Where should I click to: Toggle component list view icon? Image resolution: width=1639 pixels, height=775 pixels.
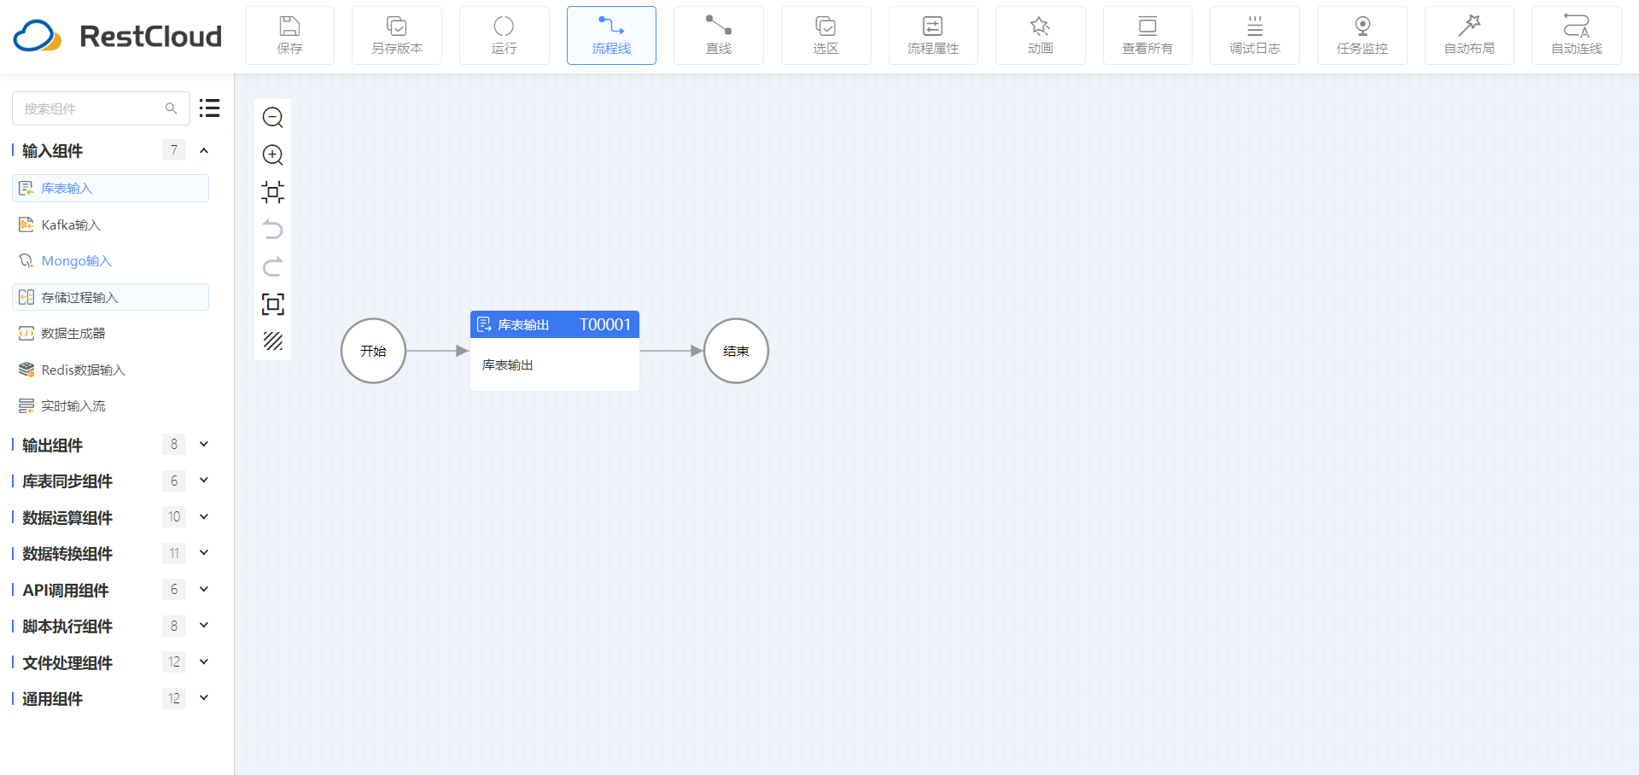pyautogui.click(x=210, y=108)
